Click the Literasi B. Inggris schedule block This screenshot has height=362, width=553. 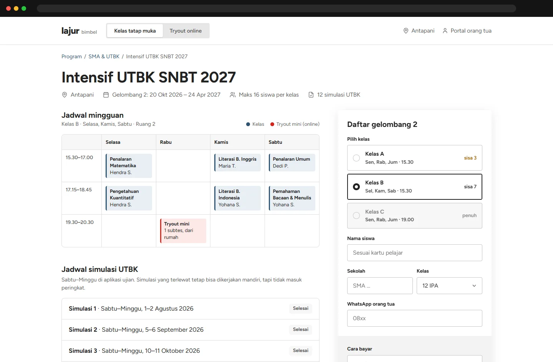pos(237,162)
